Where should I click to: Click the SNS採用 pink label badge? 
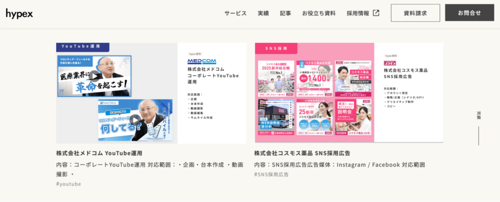pos(276,48)
